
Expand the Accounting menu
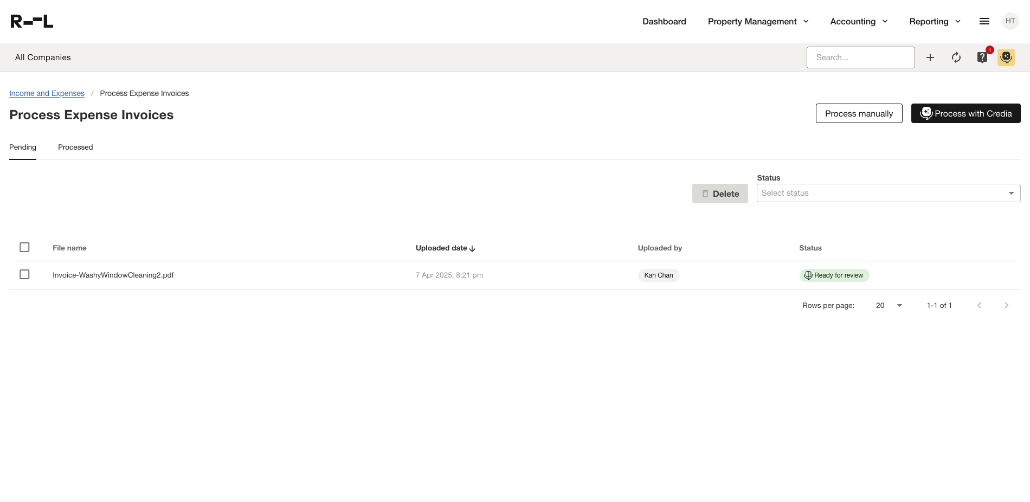pyautogui.click(x=859, y=22)
